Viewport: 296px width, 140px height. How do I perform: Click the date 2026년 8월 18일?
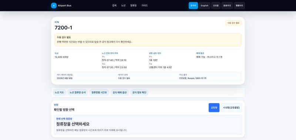click(x=65, y=78)
